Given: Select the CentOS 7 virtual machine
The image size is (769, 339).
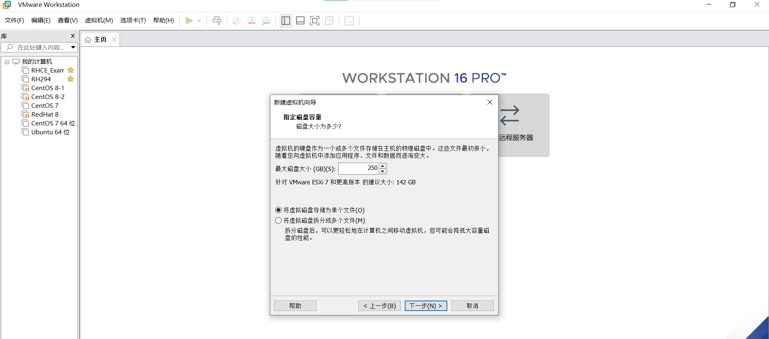Looking at the screenshot, I should (x=45, y=105).
